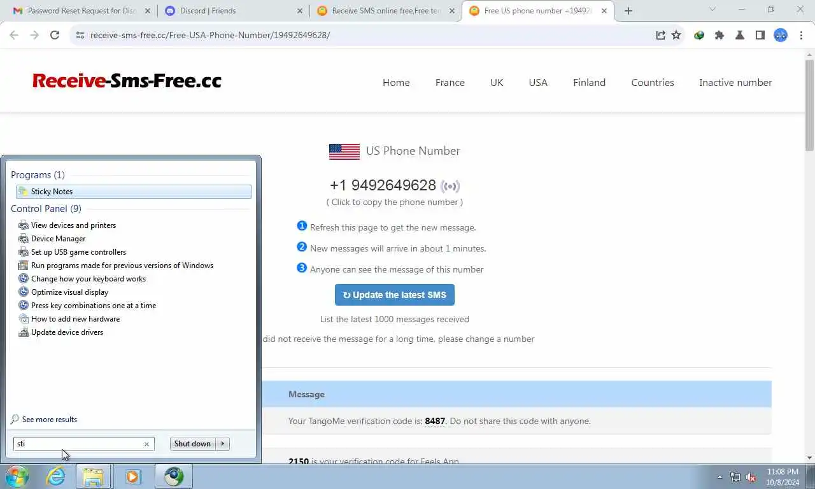Open Inactive number in navigation

(735, 83)
